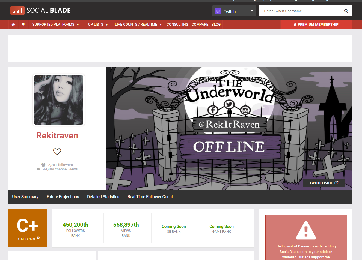Click the Rekitraven username heading
This screenshot has width=362, height=260.
click(57, 135)
